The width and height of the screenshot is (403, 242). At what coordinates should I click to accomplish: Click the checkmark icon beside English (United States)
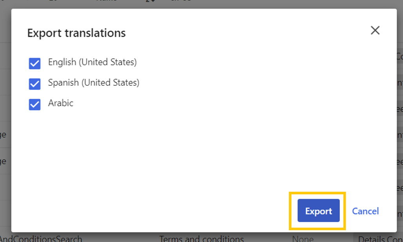pyautogui.click(x=34, y=62)
